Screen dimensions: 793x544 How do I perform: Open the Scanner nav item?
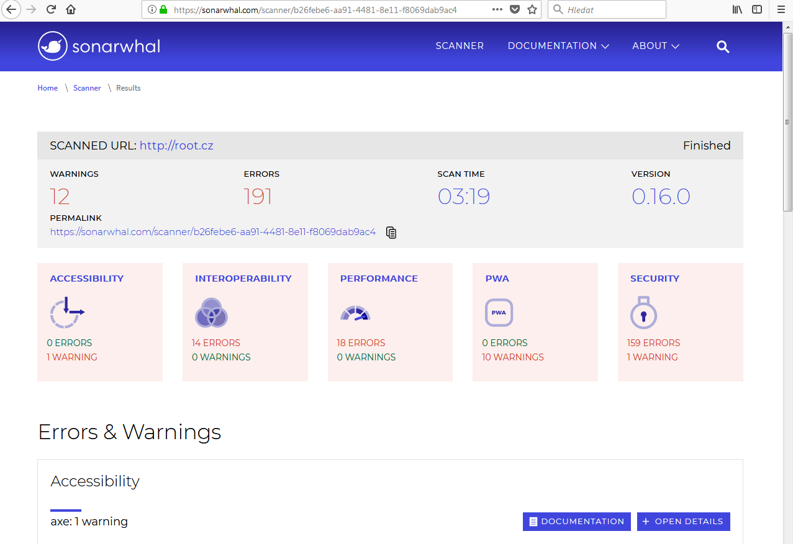(x=460, y=46)
